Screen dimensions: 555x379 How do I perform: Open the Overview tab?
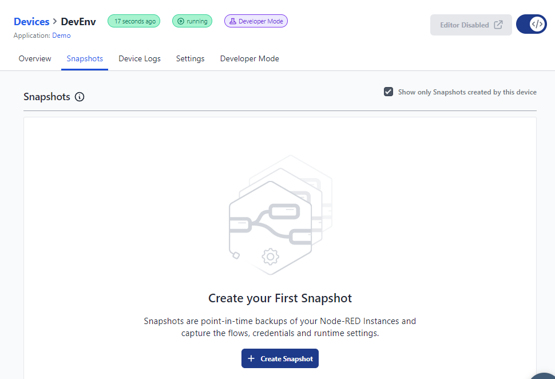click(x=35, y=58)
